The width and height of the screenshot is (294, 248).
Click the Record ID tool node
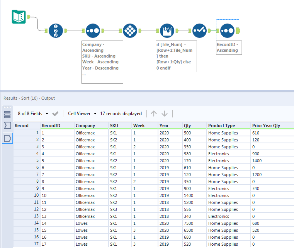[56, 31]
